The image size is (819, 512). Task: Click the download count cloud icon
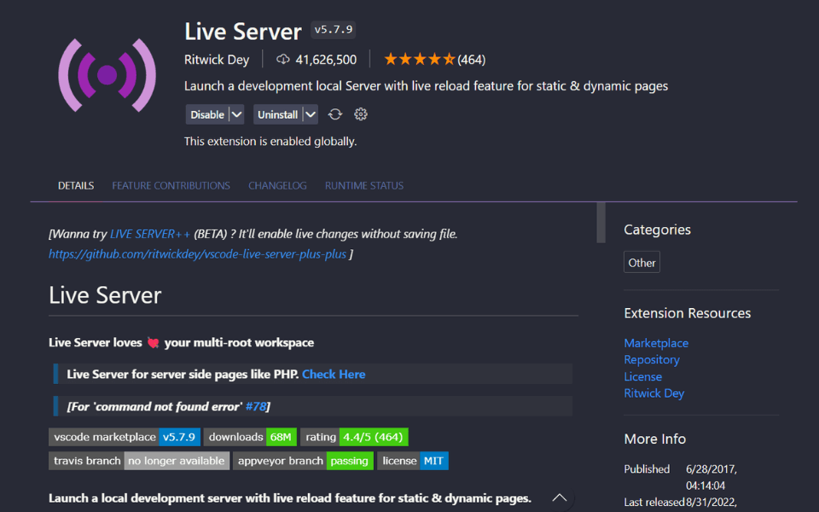(x=283, y=59)
